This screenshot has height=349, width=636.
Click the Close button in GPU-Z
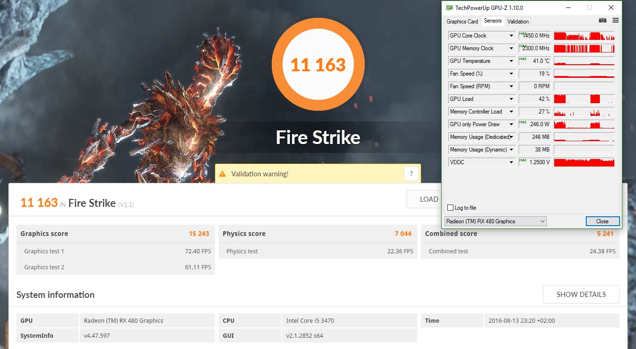point(603,221)
